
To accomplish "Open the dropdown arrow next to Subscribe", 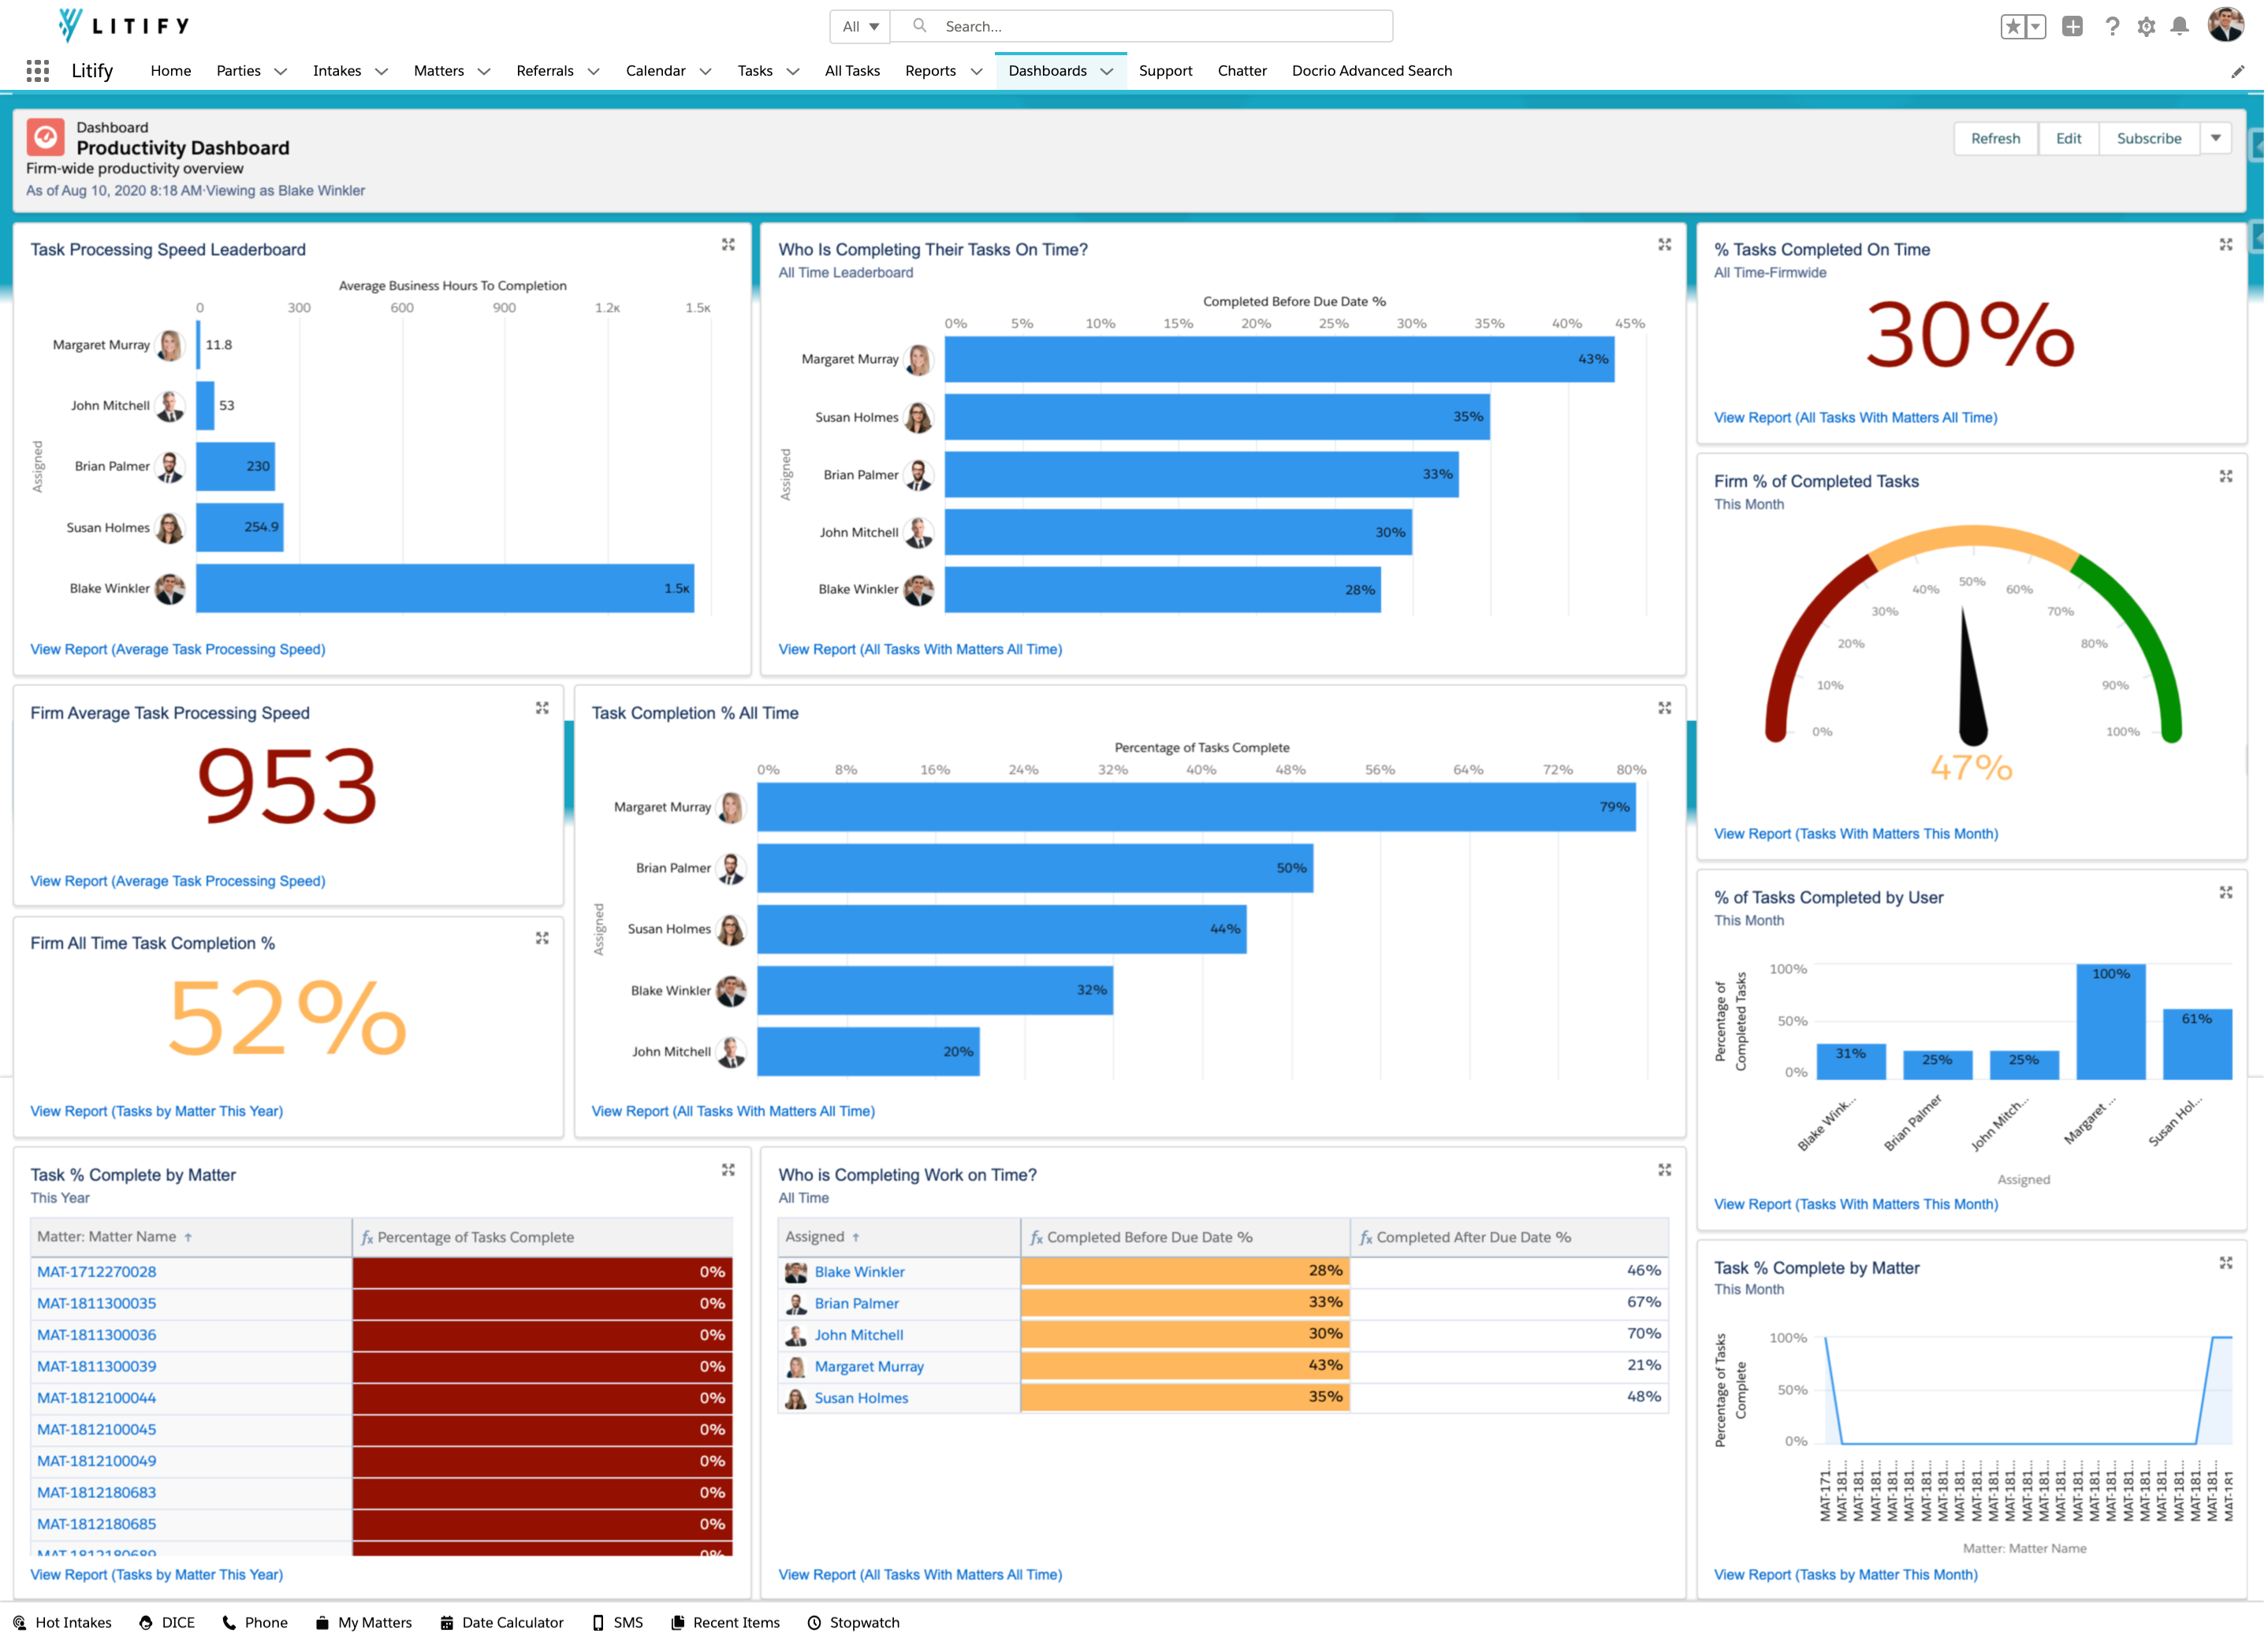I will click(2216, 138).
